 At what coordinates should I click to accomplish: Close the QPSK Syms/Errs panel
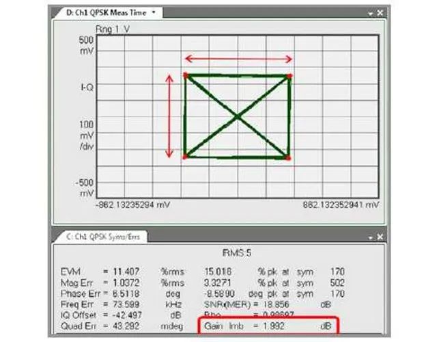pos(379,236)
